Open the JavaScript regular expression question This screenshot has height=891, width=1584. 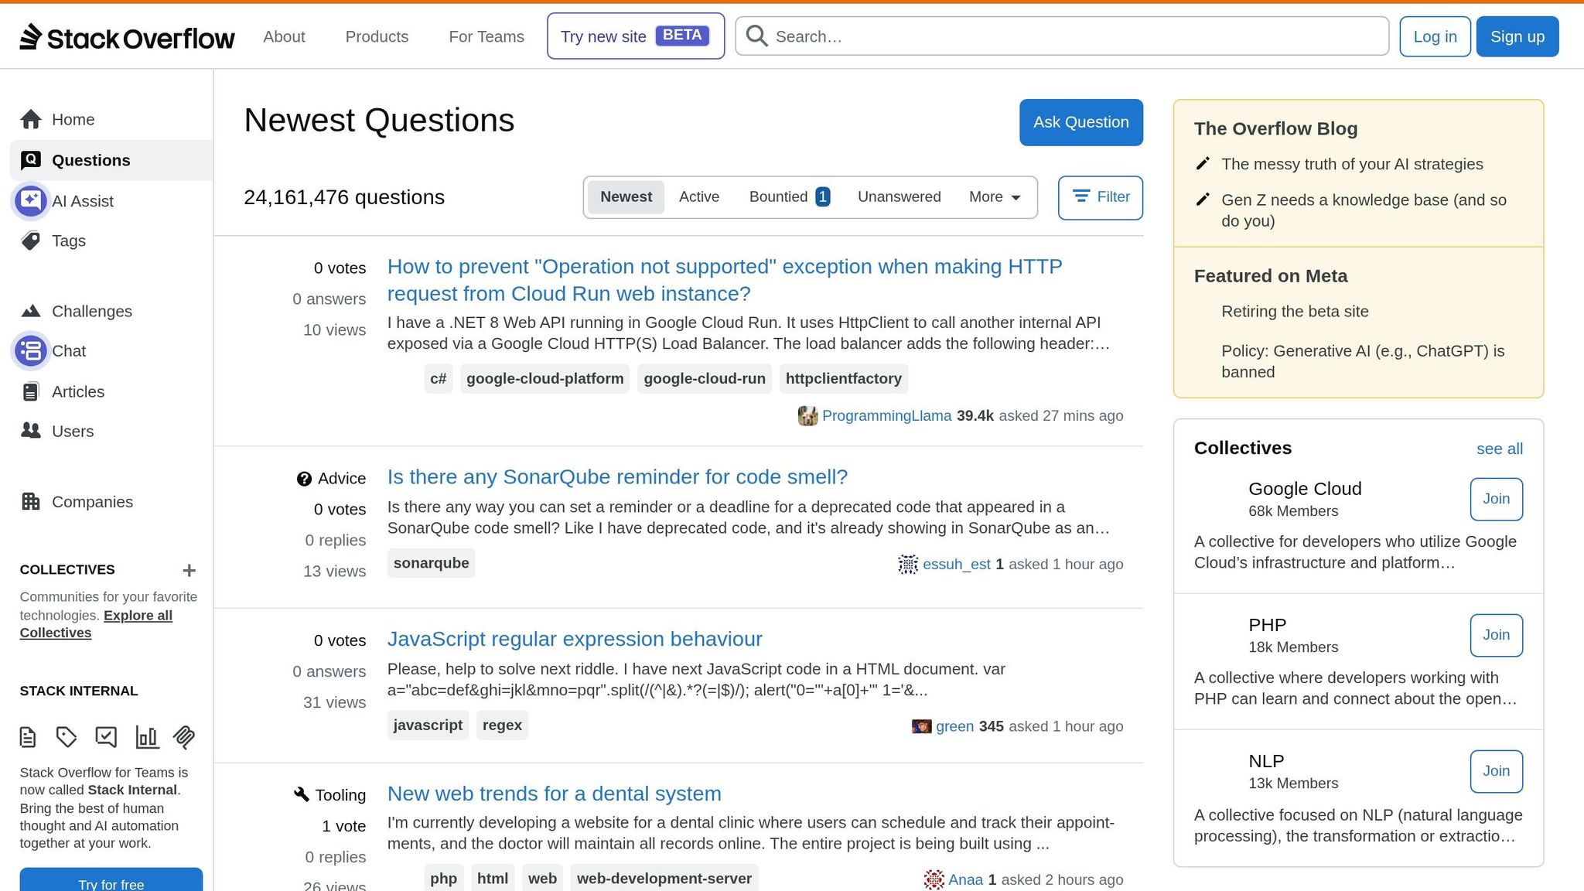pos(575,639)
